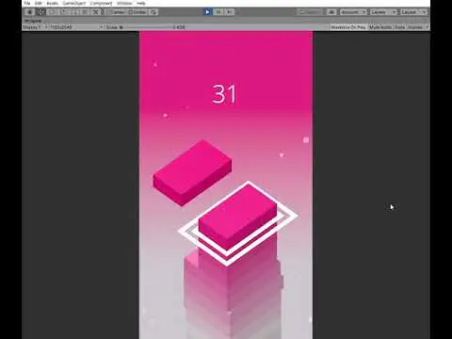Screen dimensions: 452x339
Task: Click the blue Play button
Action: (207, 12)
